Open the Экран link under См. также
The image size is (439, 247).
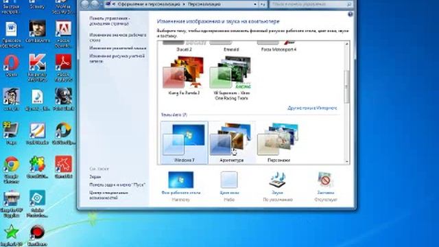[x=95, y=177]
